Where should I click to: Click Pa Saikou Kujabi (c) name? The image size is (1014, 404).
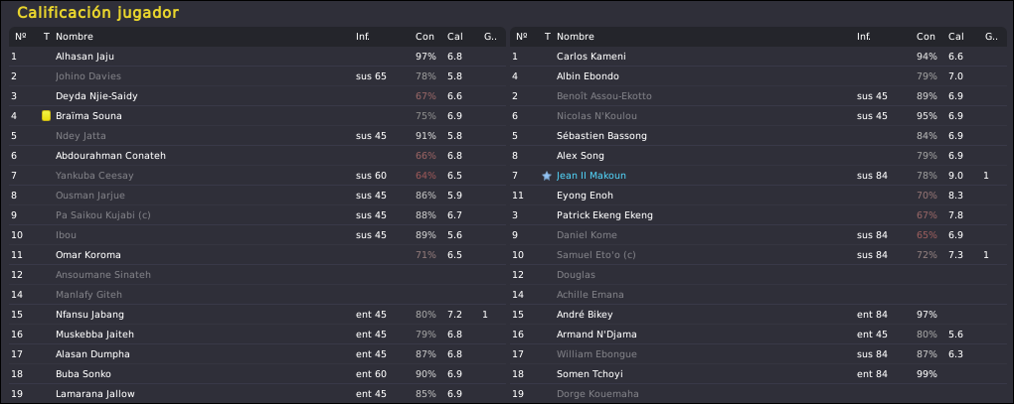(102, 215)
